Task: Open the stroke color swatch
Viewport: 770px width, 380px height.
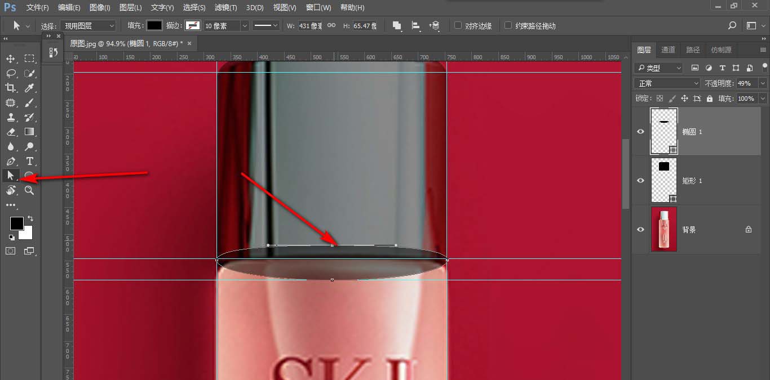Action: (x=193, y=25)
